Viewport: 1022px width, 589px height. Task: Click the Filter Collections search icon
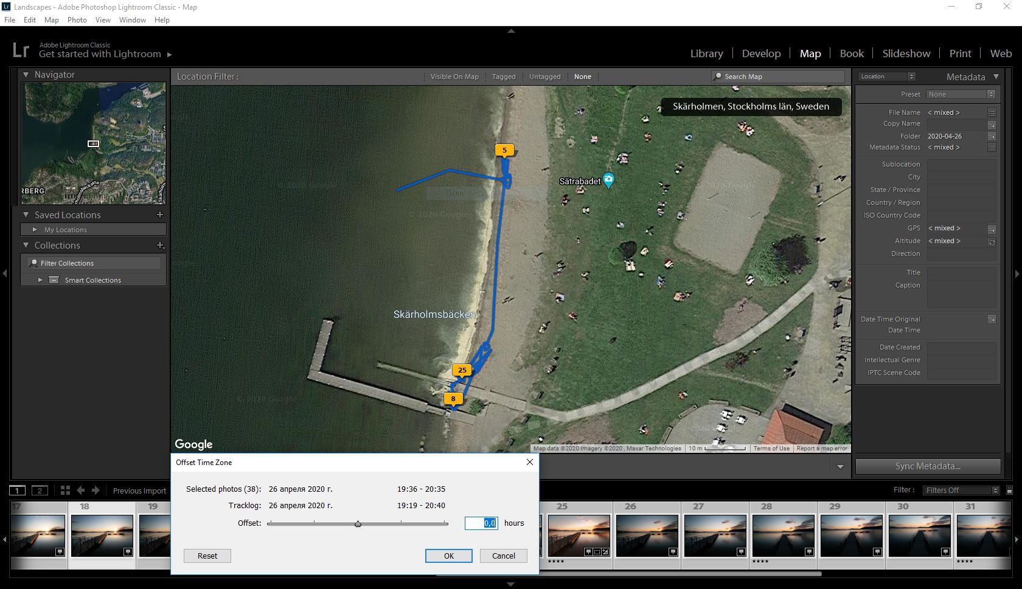(x=34, y=263)
